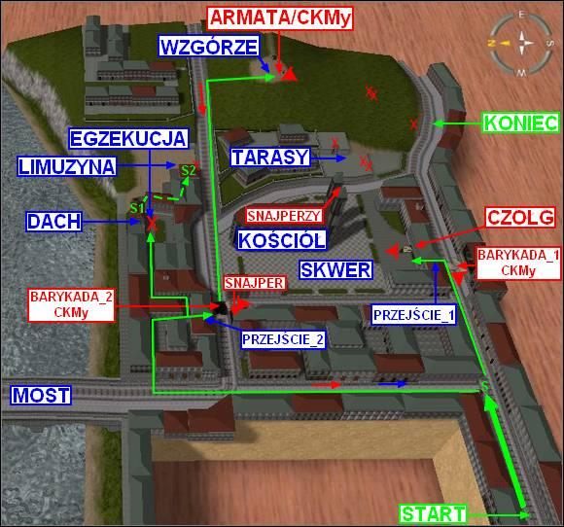Select the MOST bridge label
This screenshot has width=564, height=527.
41,395
